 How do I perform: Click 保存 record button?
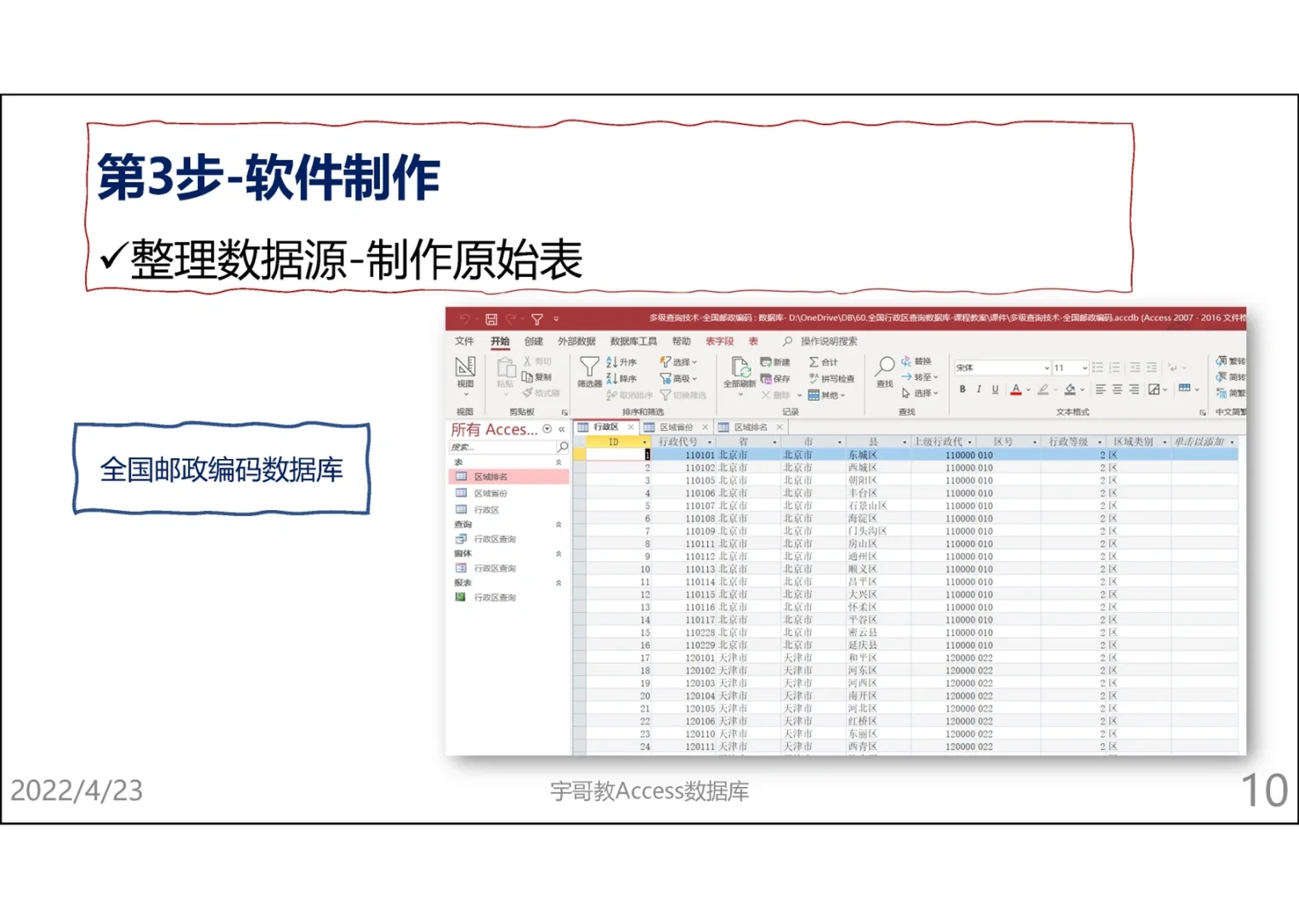pos(775,378)
